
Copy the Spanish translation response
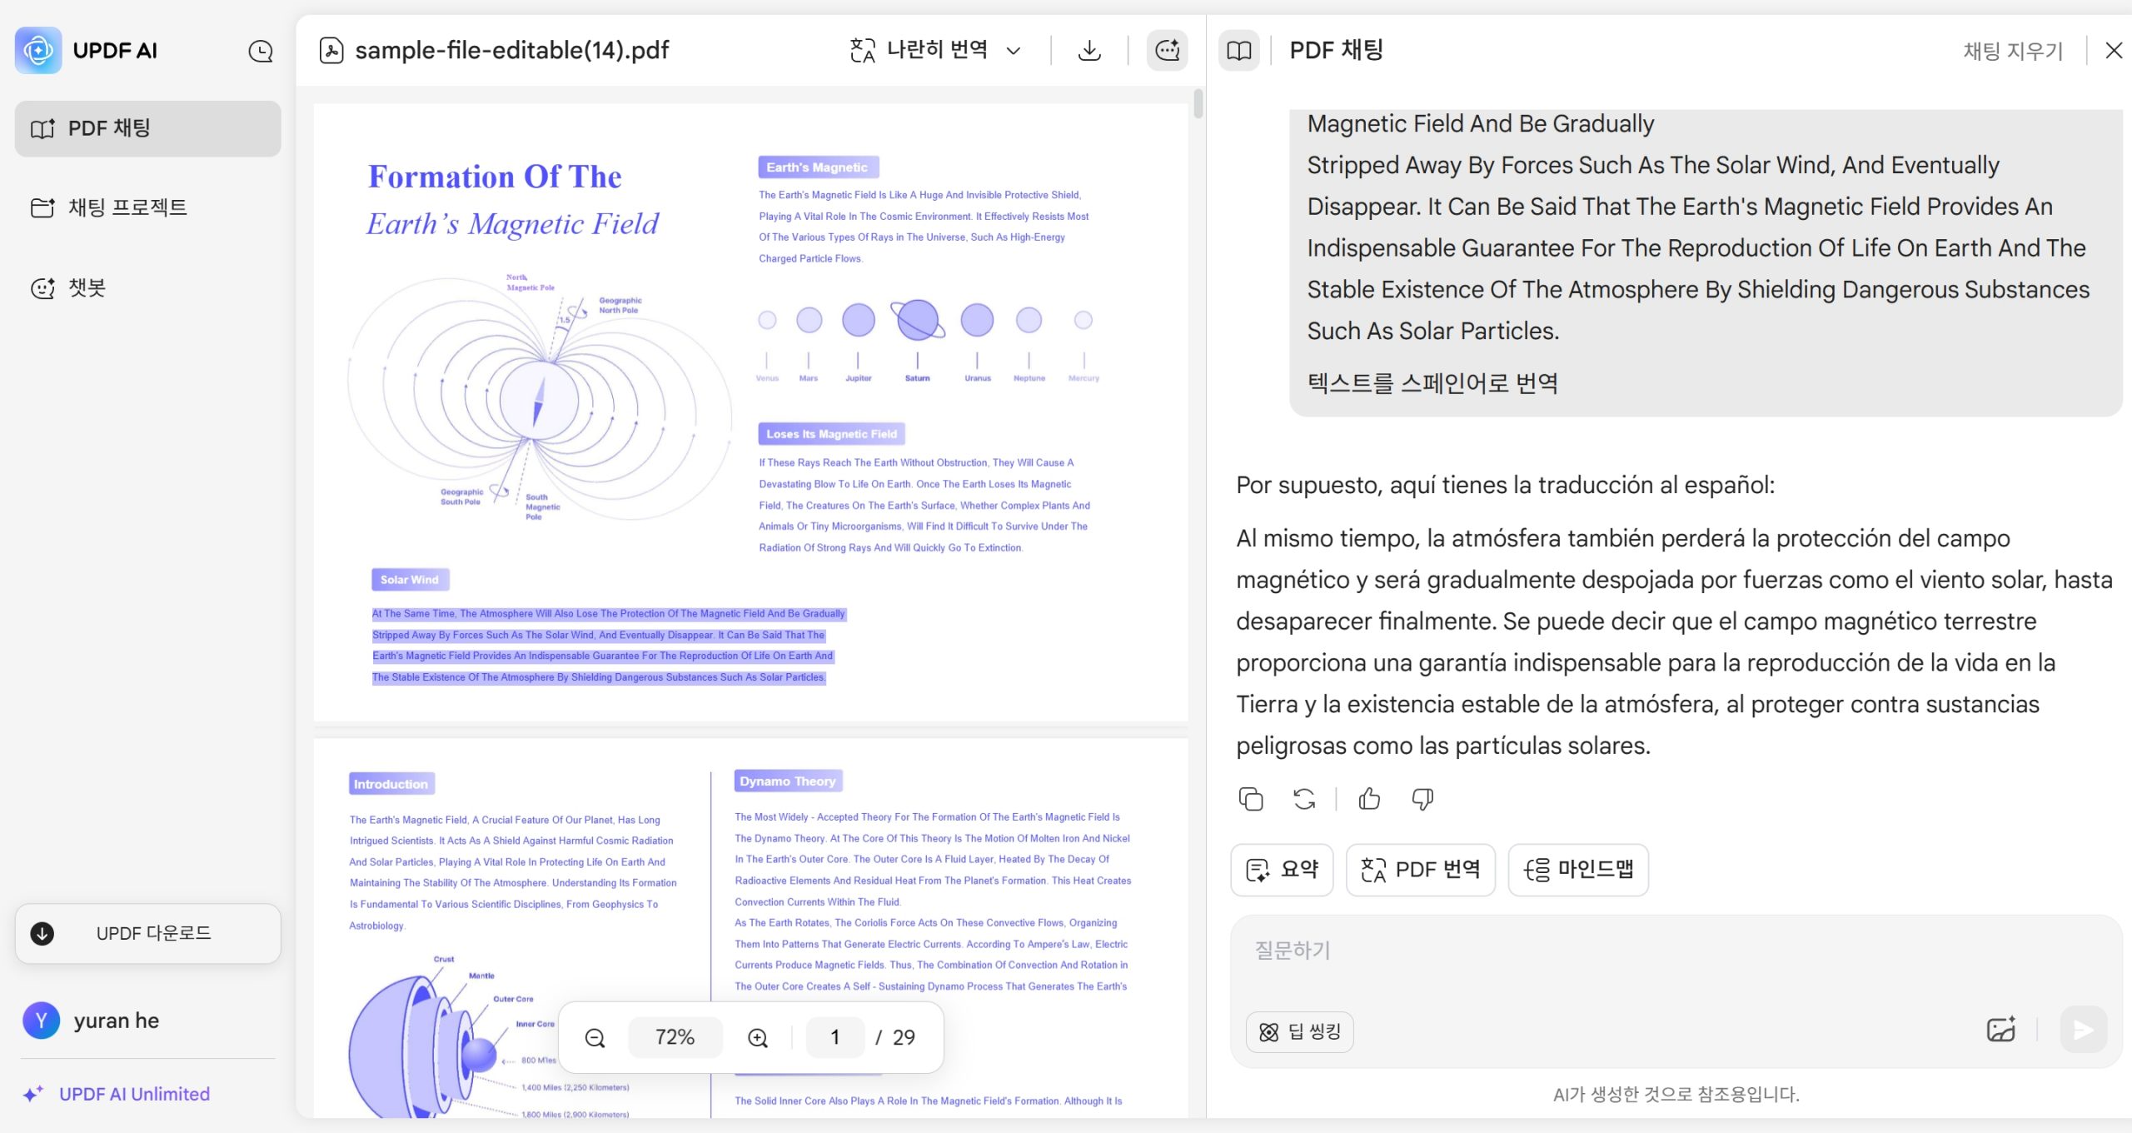point(1251,799)
